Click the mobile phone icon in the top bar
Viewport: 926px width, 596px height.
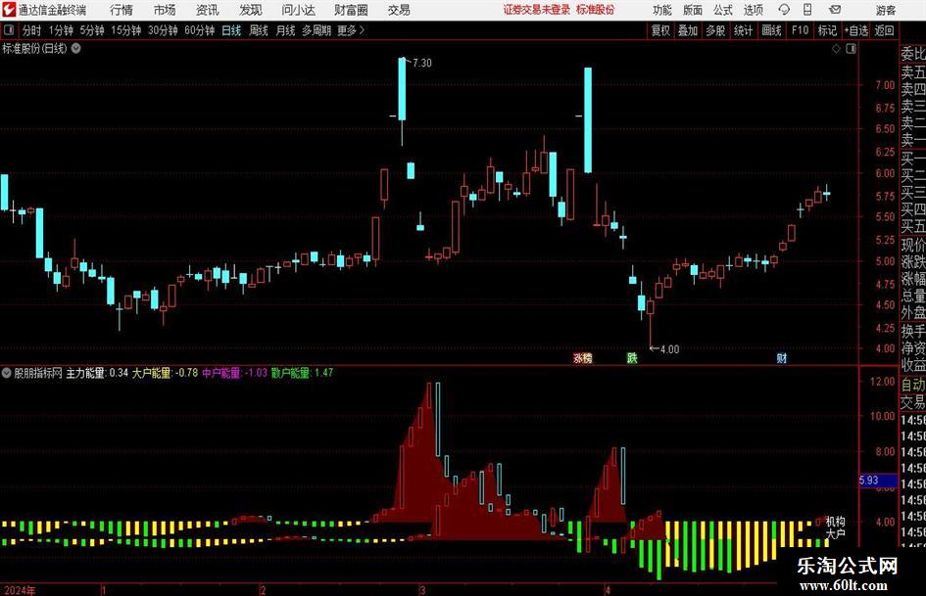point(807,10)
